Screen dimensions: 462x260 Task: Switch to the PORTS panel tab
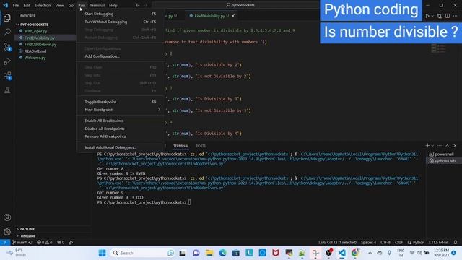click(x=201, y=146)
